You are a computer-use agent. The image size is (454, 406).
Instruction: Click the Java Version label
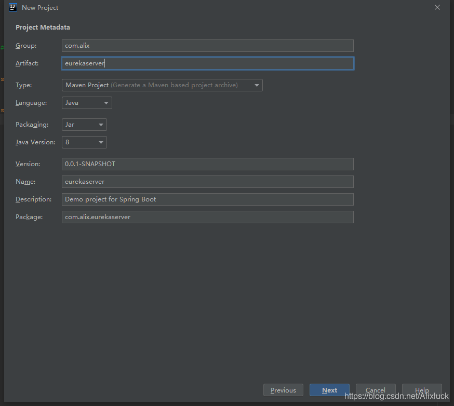coord(35,142)
